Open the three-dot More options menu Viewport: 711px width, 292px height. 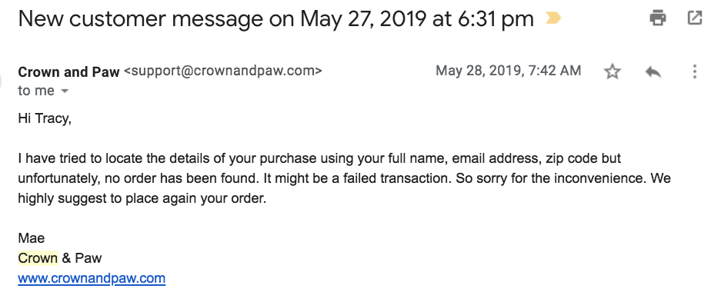(694, 71)
